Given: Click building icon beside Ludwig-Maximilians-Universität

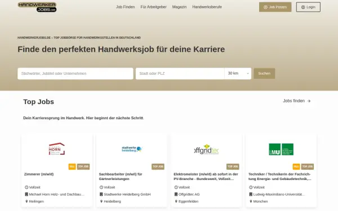Looking at the screenshot, I should [x=251, y=195].
